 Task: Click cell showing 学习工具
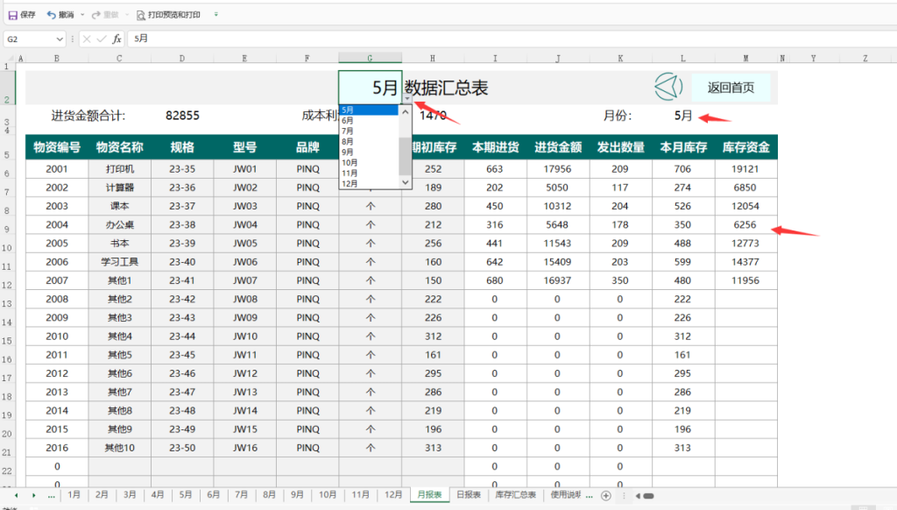click(119, 262)
